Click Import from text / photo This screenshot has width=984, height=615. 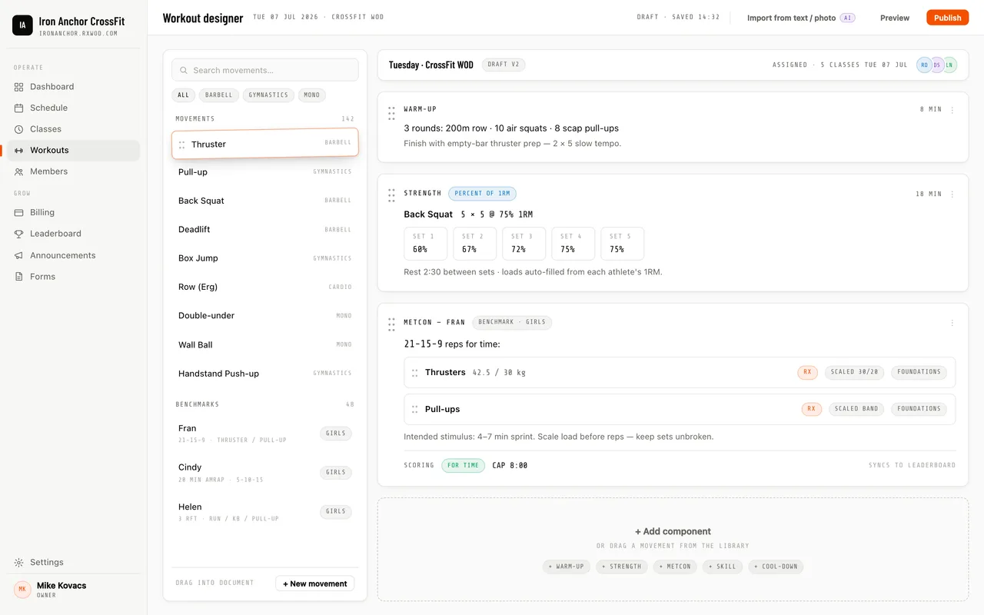[801, 18]
